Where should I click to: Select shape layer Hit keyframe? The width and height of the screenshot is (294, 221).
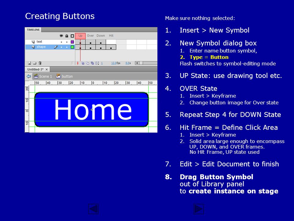click(x=111, y=47)
